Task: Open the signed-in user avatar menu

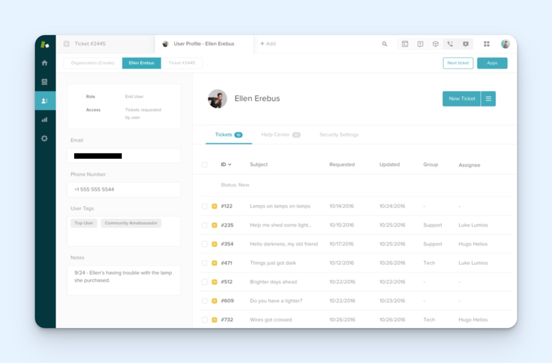Action: pos(505,44)
